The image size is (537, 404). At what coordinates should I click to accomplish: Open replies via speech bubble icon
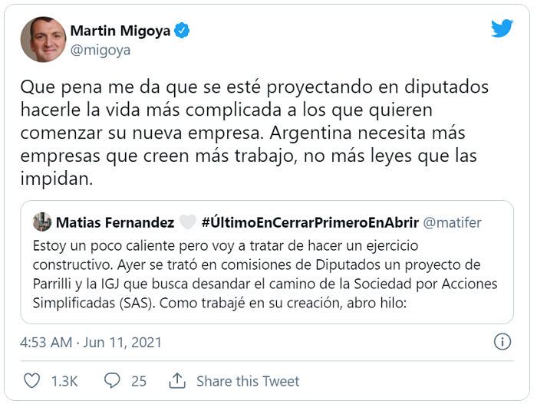(112, 381)
